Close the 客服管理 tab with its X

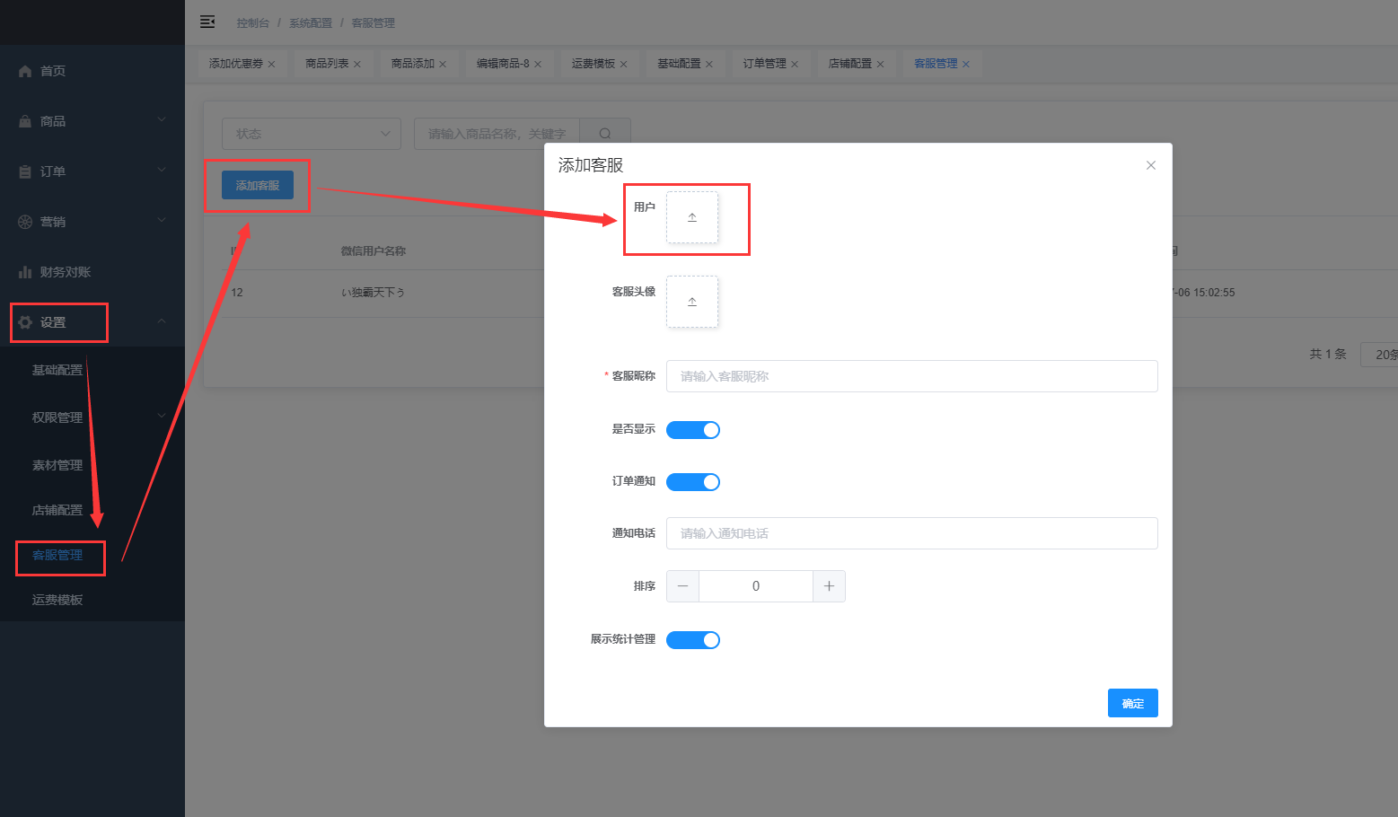(x=966, y=65)
